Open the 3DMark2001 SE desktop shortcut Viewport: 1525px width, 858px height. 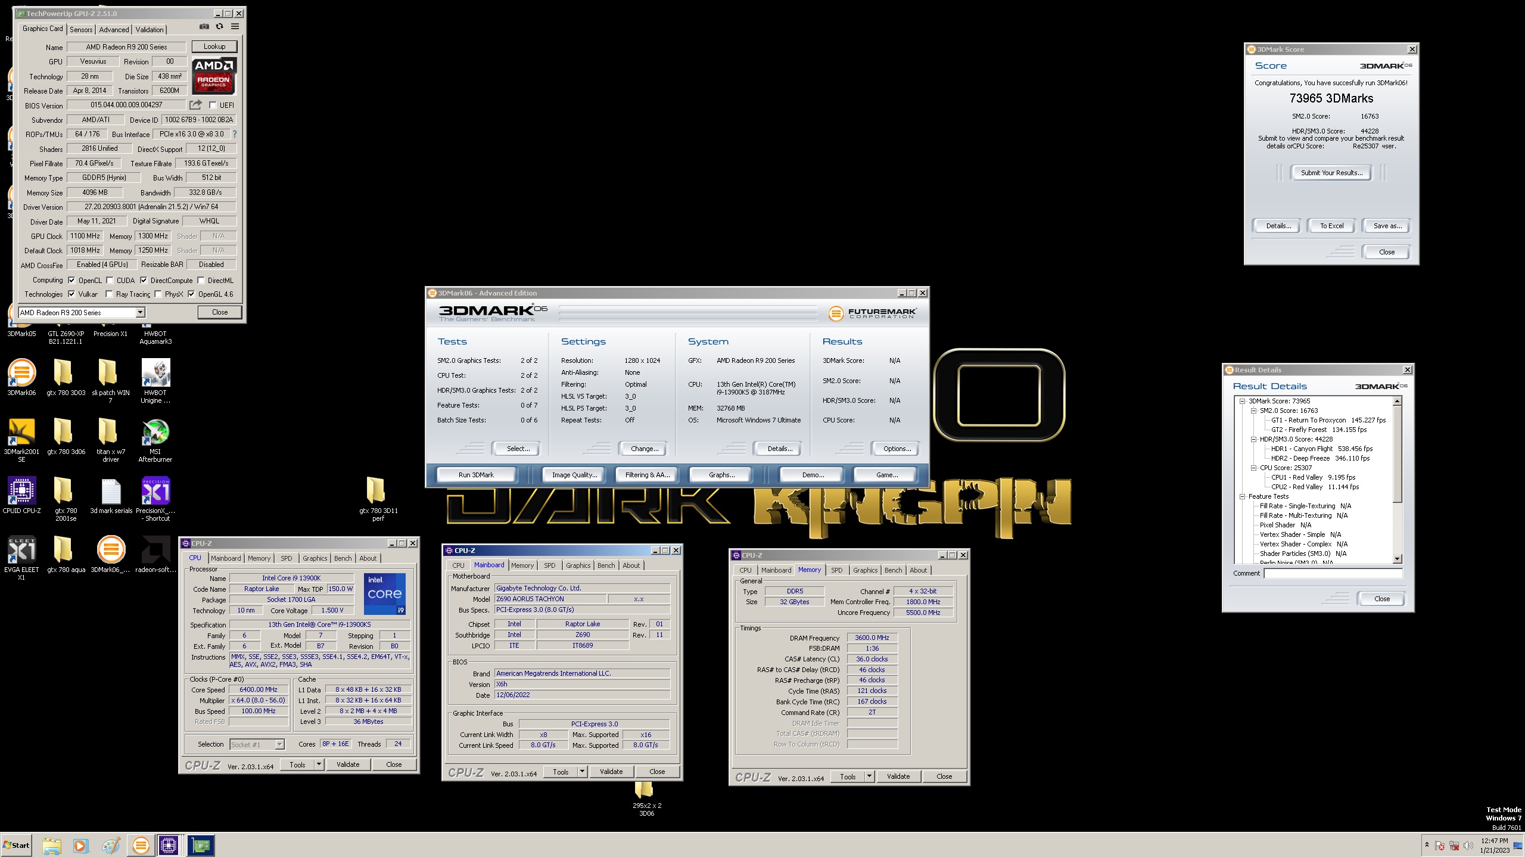[x=21, y=440]
